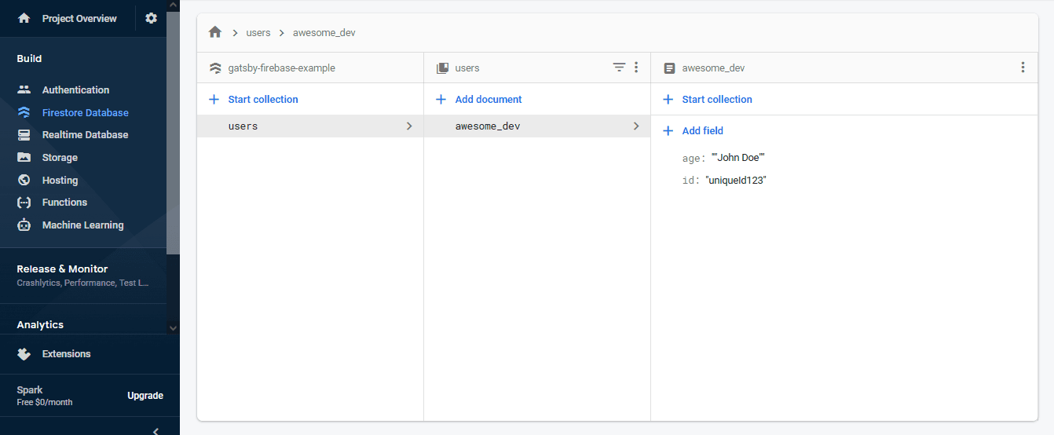Open project settings gear icon
1054x435 pixels.
152,18
